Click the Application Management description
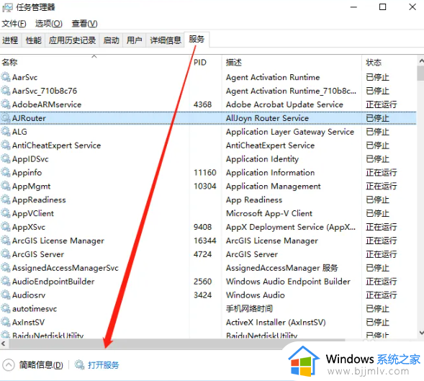424x381 pixels. (273, 186)
